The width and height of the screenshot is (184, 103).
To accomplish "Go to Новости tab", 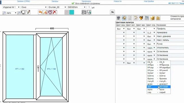I will coord(118,1).
